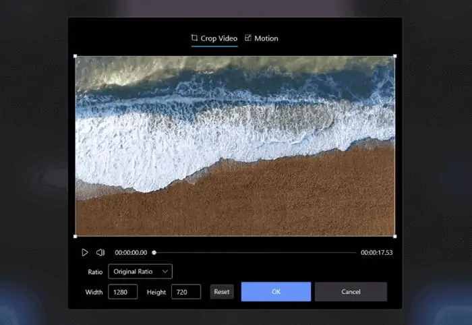Click the Ratio label
The height and width of the screenshot is (325, 472).
(95, 272)
